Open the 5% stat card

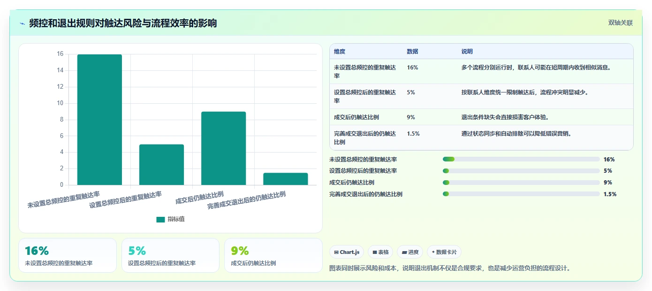click(x=170, y=255)
